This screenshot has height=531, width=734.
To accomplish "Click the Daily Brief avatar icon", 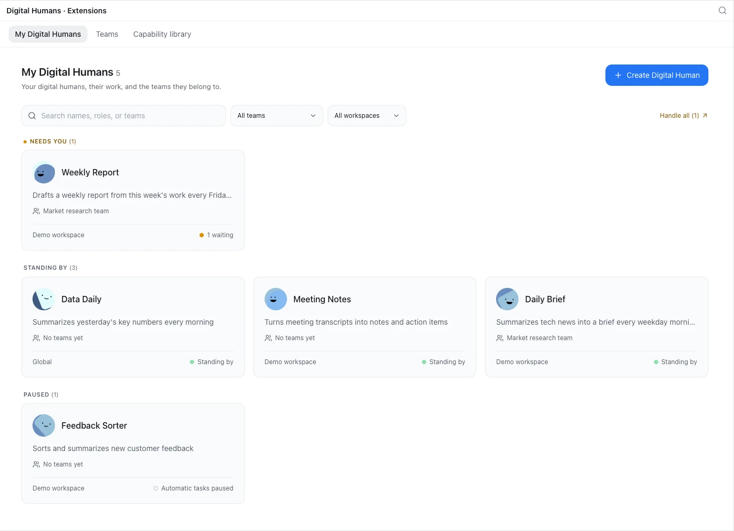I will 507,299.
